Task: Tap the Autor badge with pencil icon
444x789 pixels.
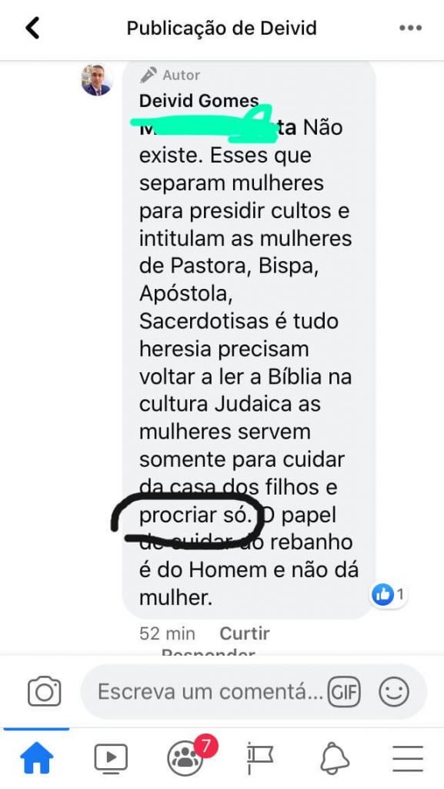Action: [x=170, y=75]
